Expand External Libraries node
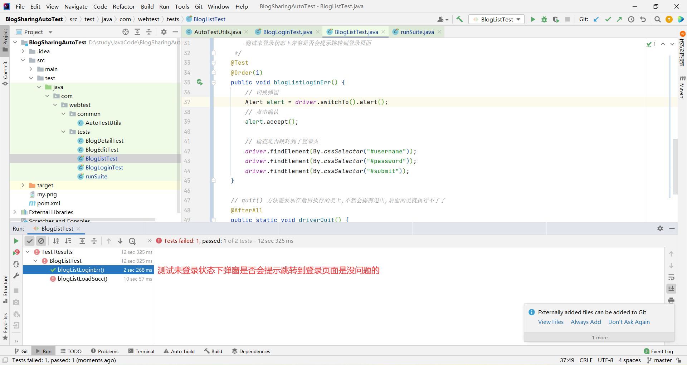 (x=15, y=212)
